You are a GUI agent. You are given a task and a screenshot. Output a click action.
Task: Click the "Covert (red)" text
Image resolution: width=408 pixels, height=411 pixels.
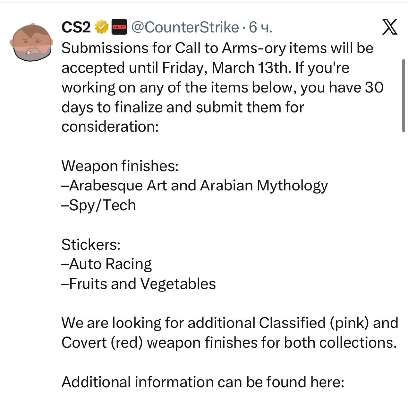coord(102,343)
